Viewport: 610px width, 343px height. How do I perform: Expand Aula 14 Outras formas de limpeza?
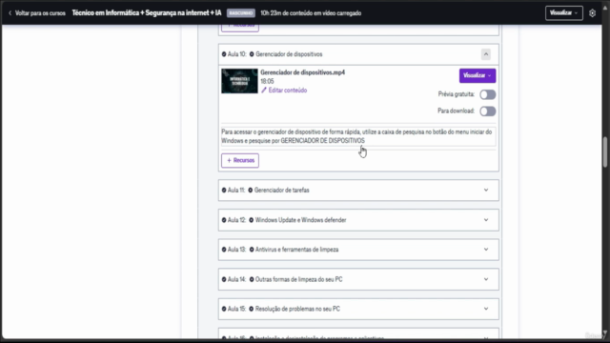(486, 279)
